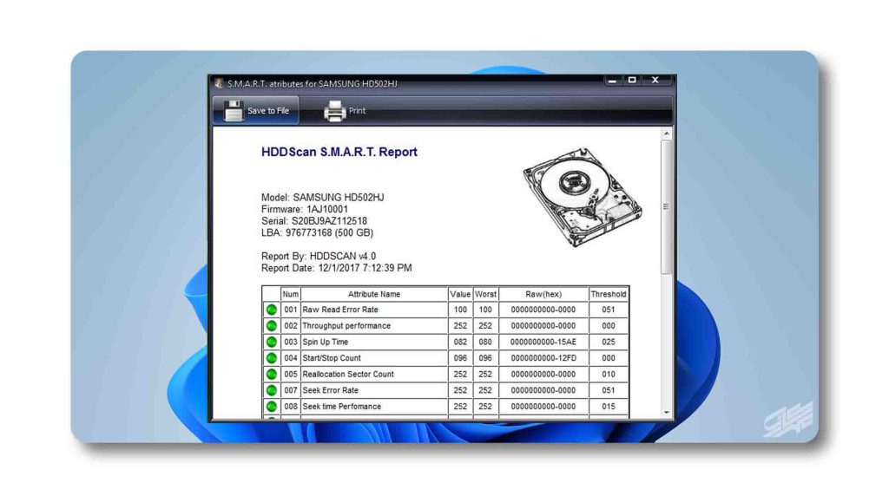The image size is (889, 483).
Task: Click the LBA: 976773168 (500 GB) line
Action: (317, 232)
